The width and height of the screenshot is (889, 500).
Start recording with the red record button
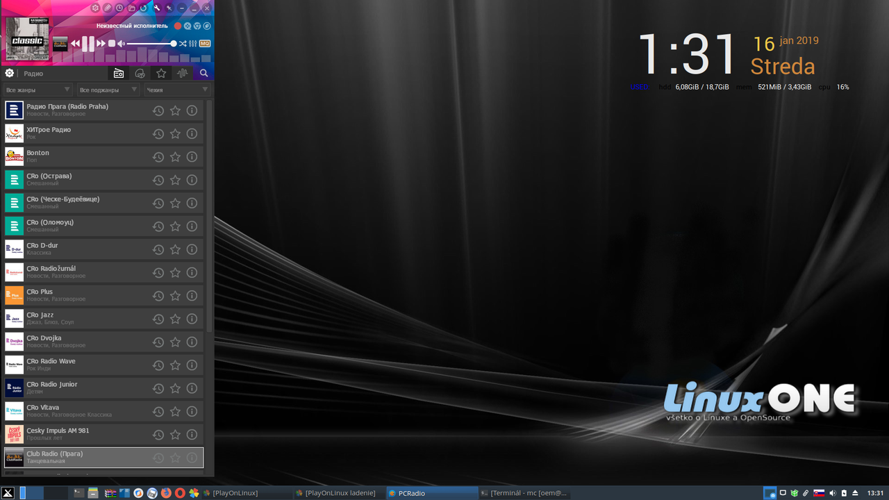[178, 26]
